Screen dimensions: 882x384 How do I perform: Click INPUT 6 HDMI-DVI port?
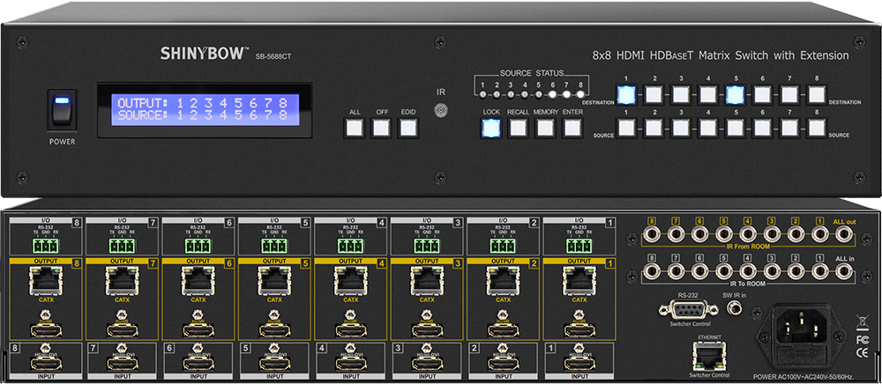198,363
